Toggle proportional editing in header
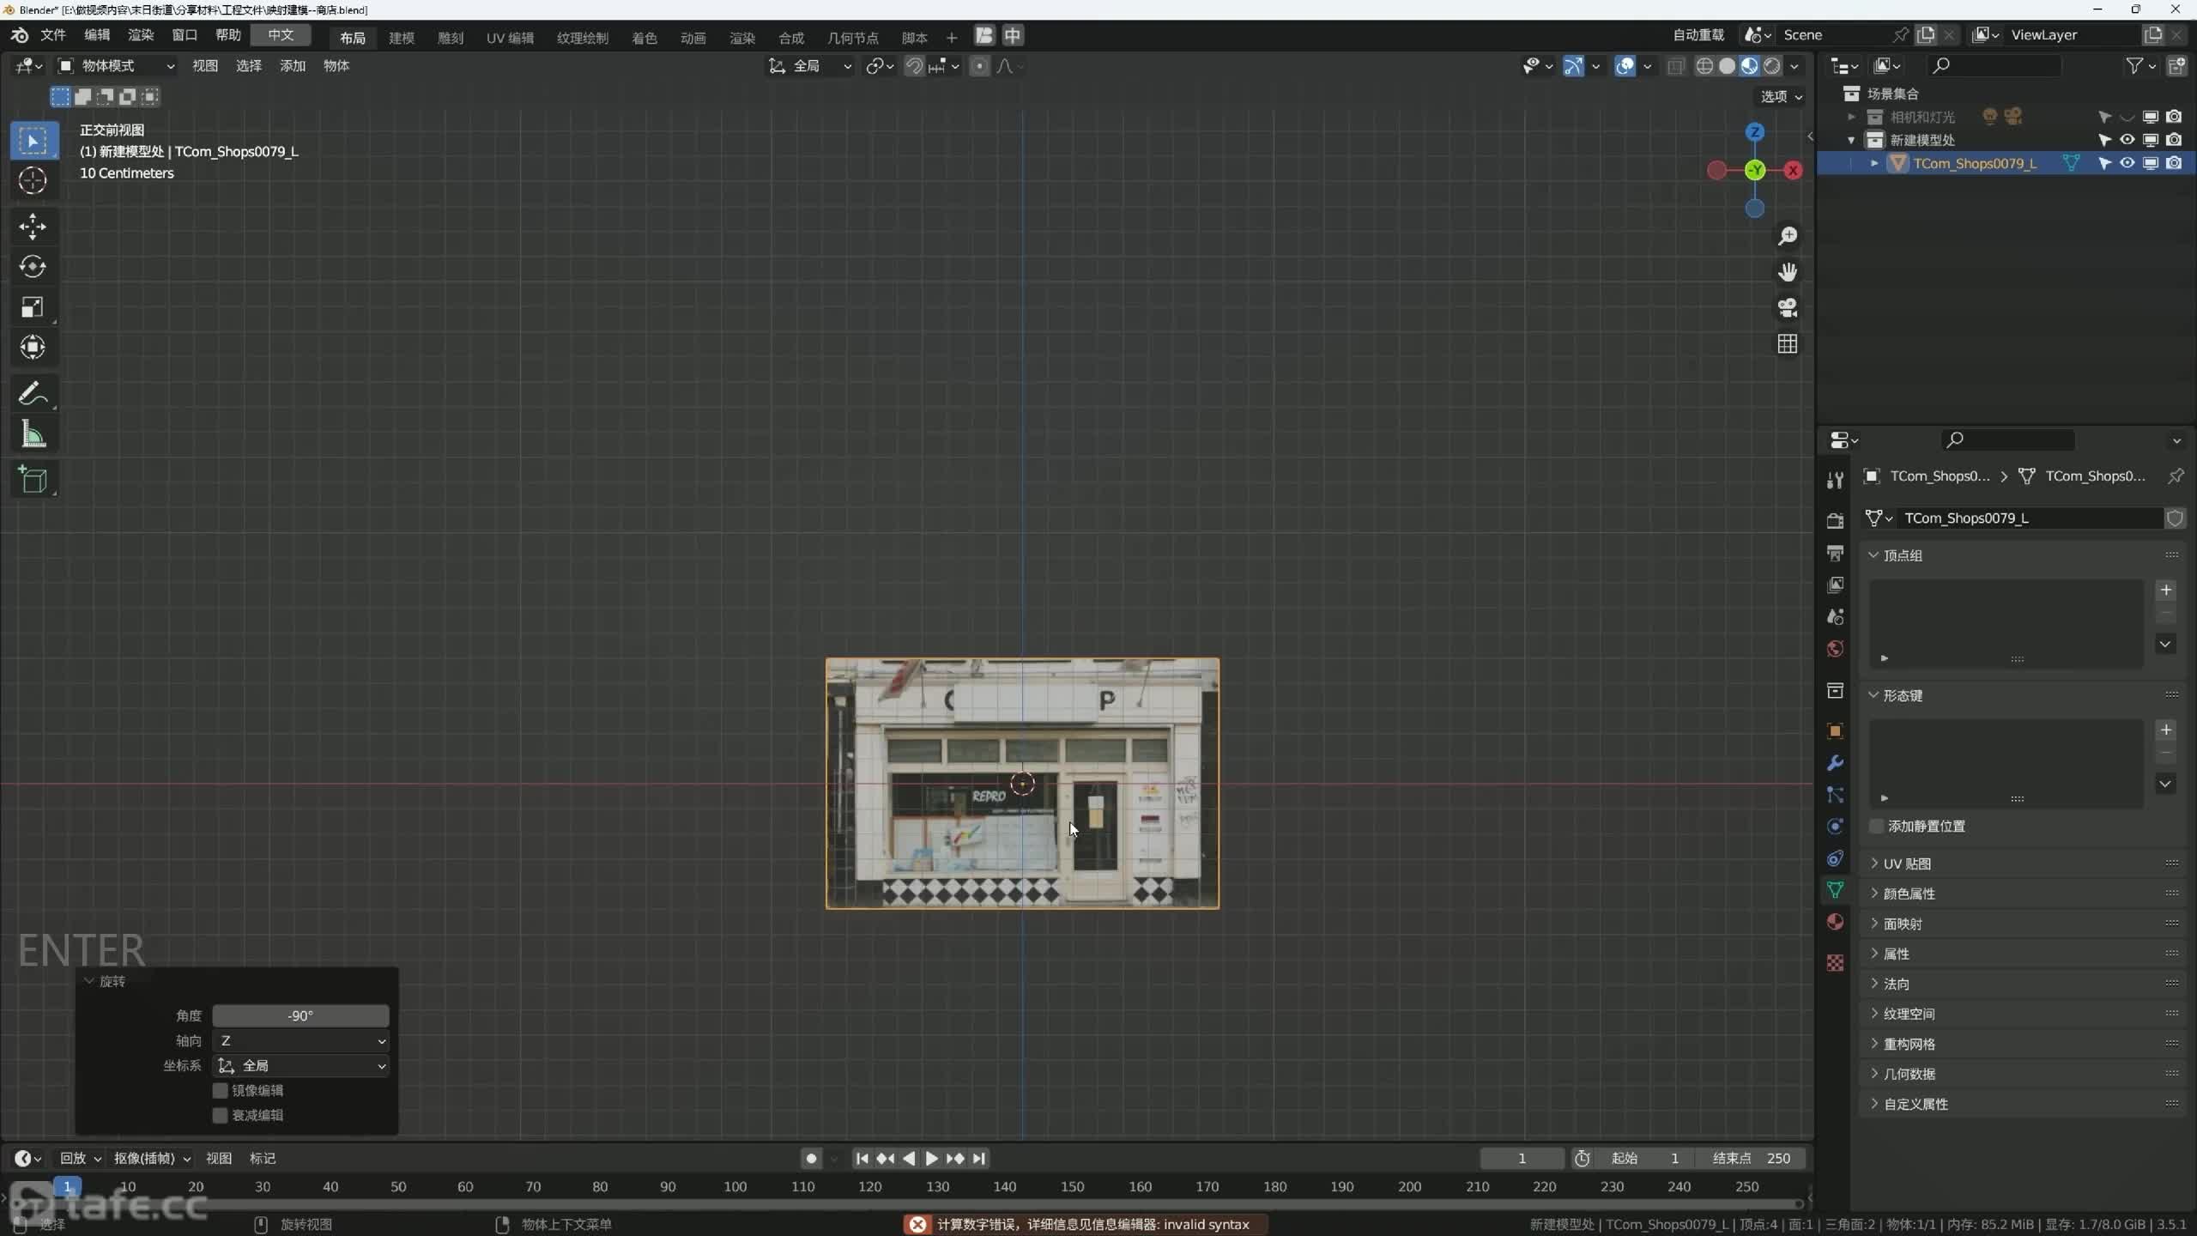Screen dimensions: 2197x1236 [x=979, y=66]
